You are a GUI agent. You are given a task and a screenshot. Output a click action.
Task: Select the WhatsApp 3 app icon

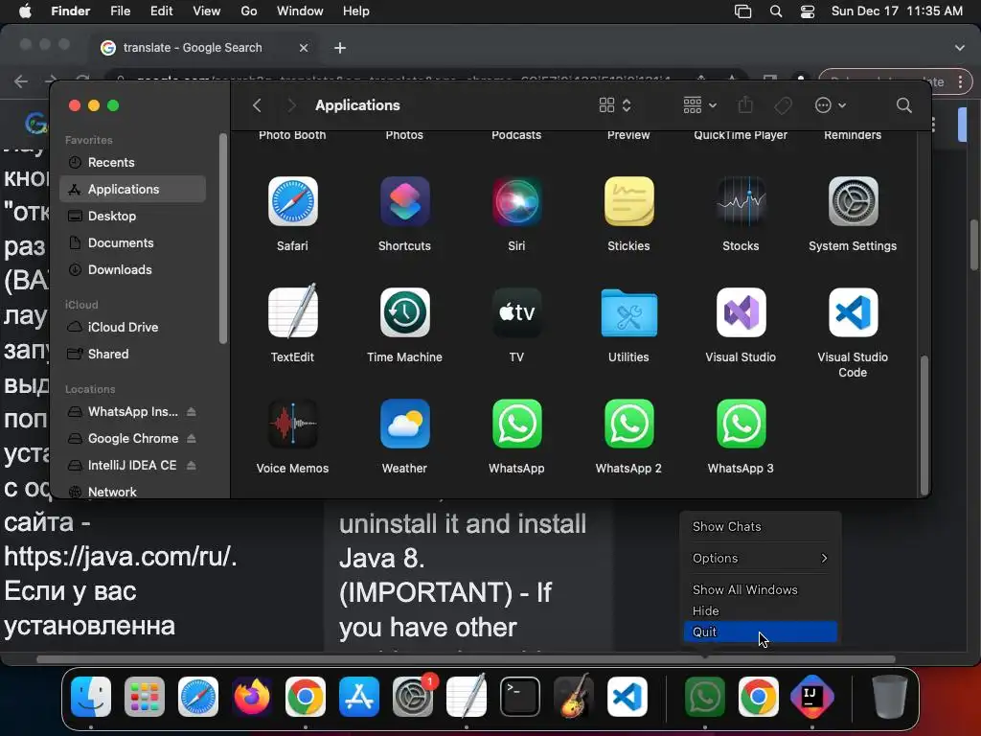point(741,424)
